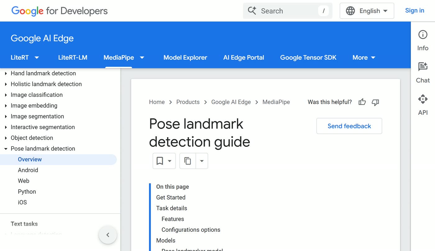The width and height of the screenshot is (435, 251).
Task: Open the English language dropdown
Action: (x=367, y=11)
